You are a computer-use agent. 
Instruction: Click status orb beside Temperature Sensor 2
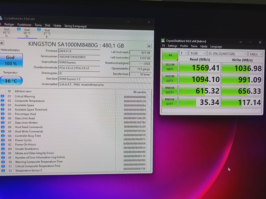click(x=3, y=171)
